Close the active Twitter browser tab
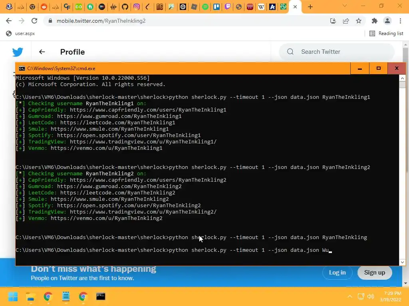The image size is (409, 306). coord(295,7)
